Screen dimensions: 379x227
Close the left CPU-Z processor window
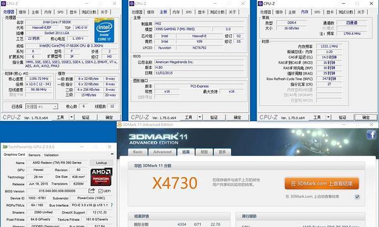pyautogui.click(x=114, y=3)
